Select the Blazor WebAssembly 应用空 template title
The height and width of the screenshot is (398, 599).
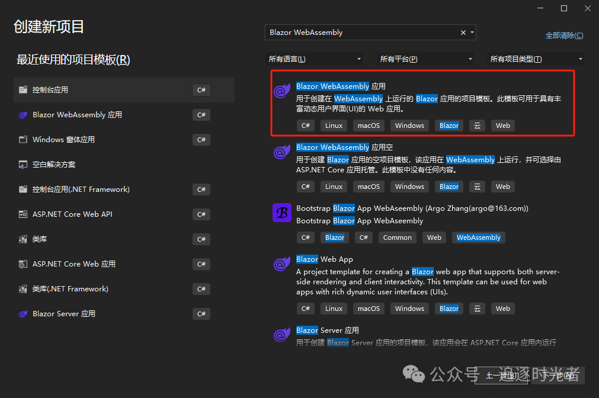(x=344, y=147)
